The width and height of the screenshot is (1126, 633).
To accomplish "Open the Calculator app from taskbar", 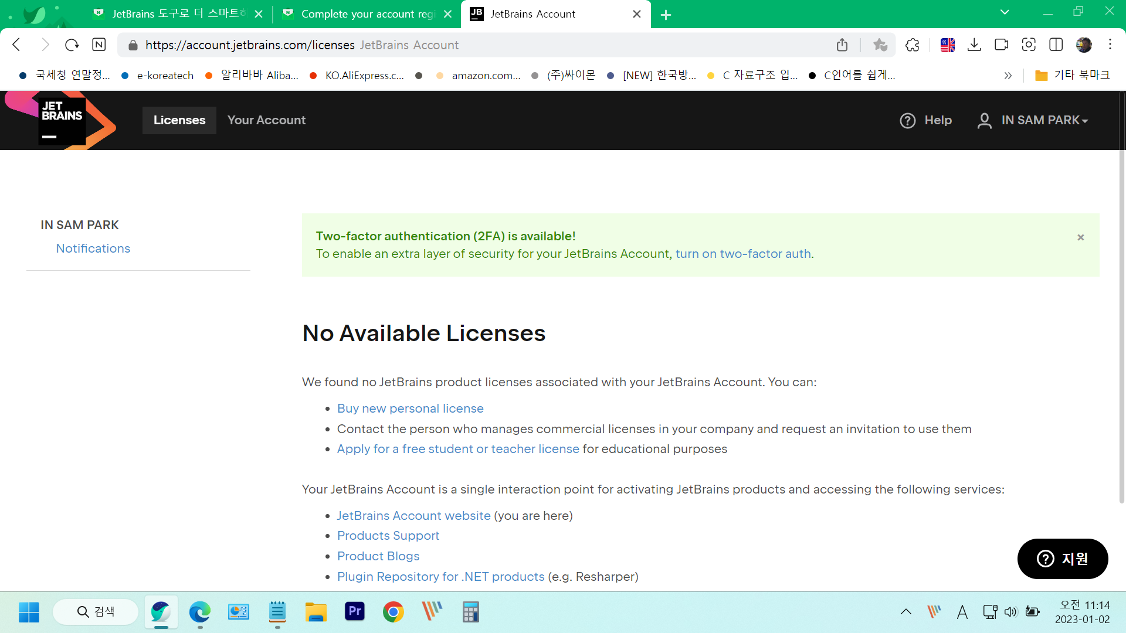I will tap(470, 612).
